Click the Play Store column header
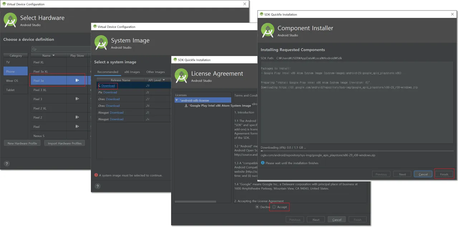 [77, 55]
